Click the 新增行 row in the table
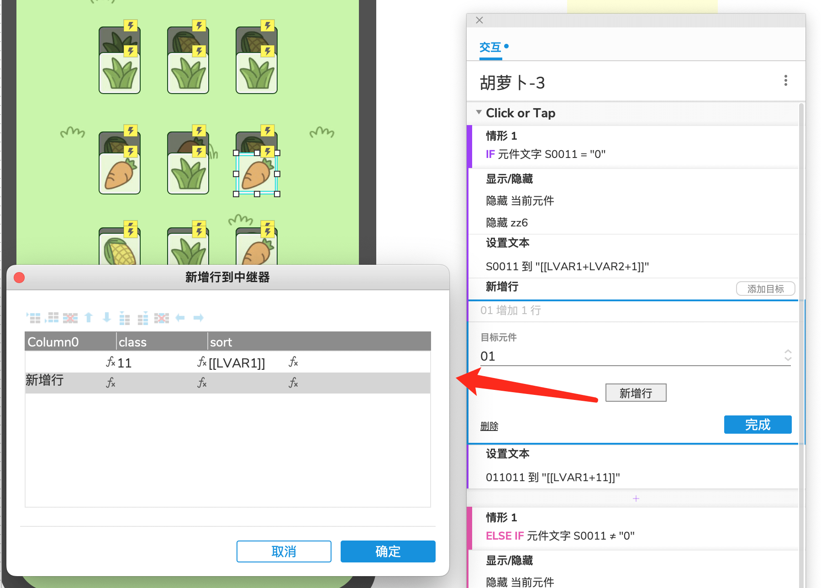 tap(45, 381)
